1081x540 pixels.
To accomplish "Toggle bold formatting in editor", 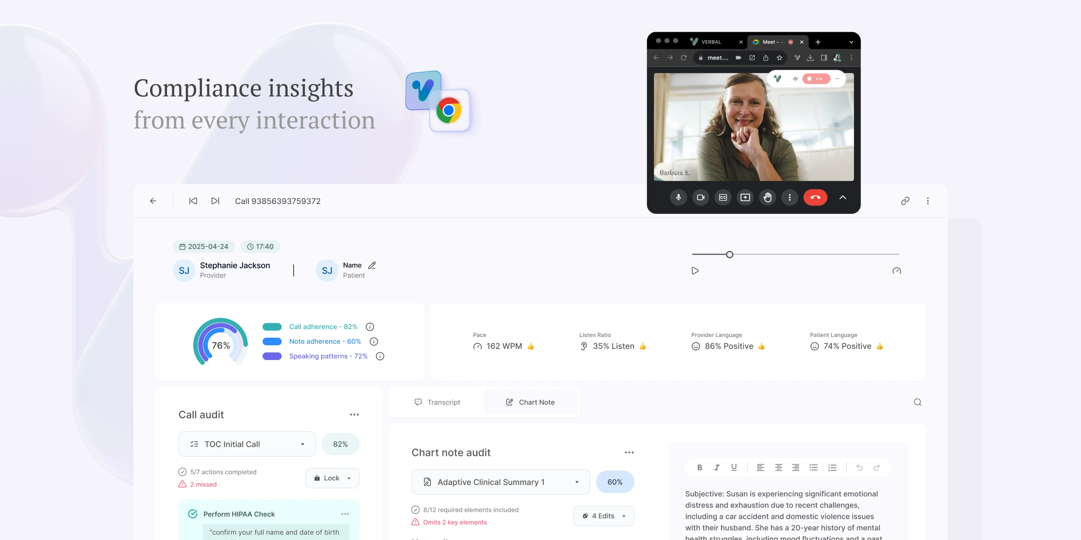I will pos(700,468).
